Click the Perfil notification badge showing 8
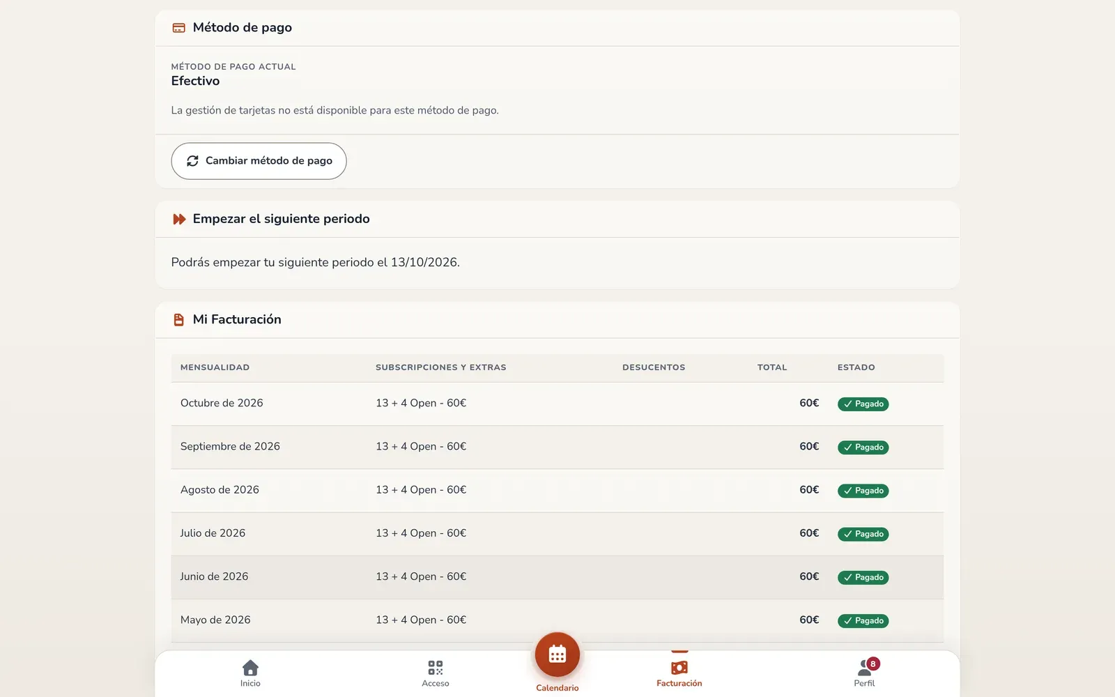Screen dimensions: 1115x697 click(x=873, y=664)
